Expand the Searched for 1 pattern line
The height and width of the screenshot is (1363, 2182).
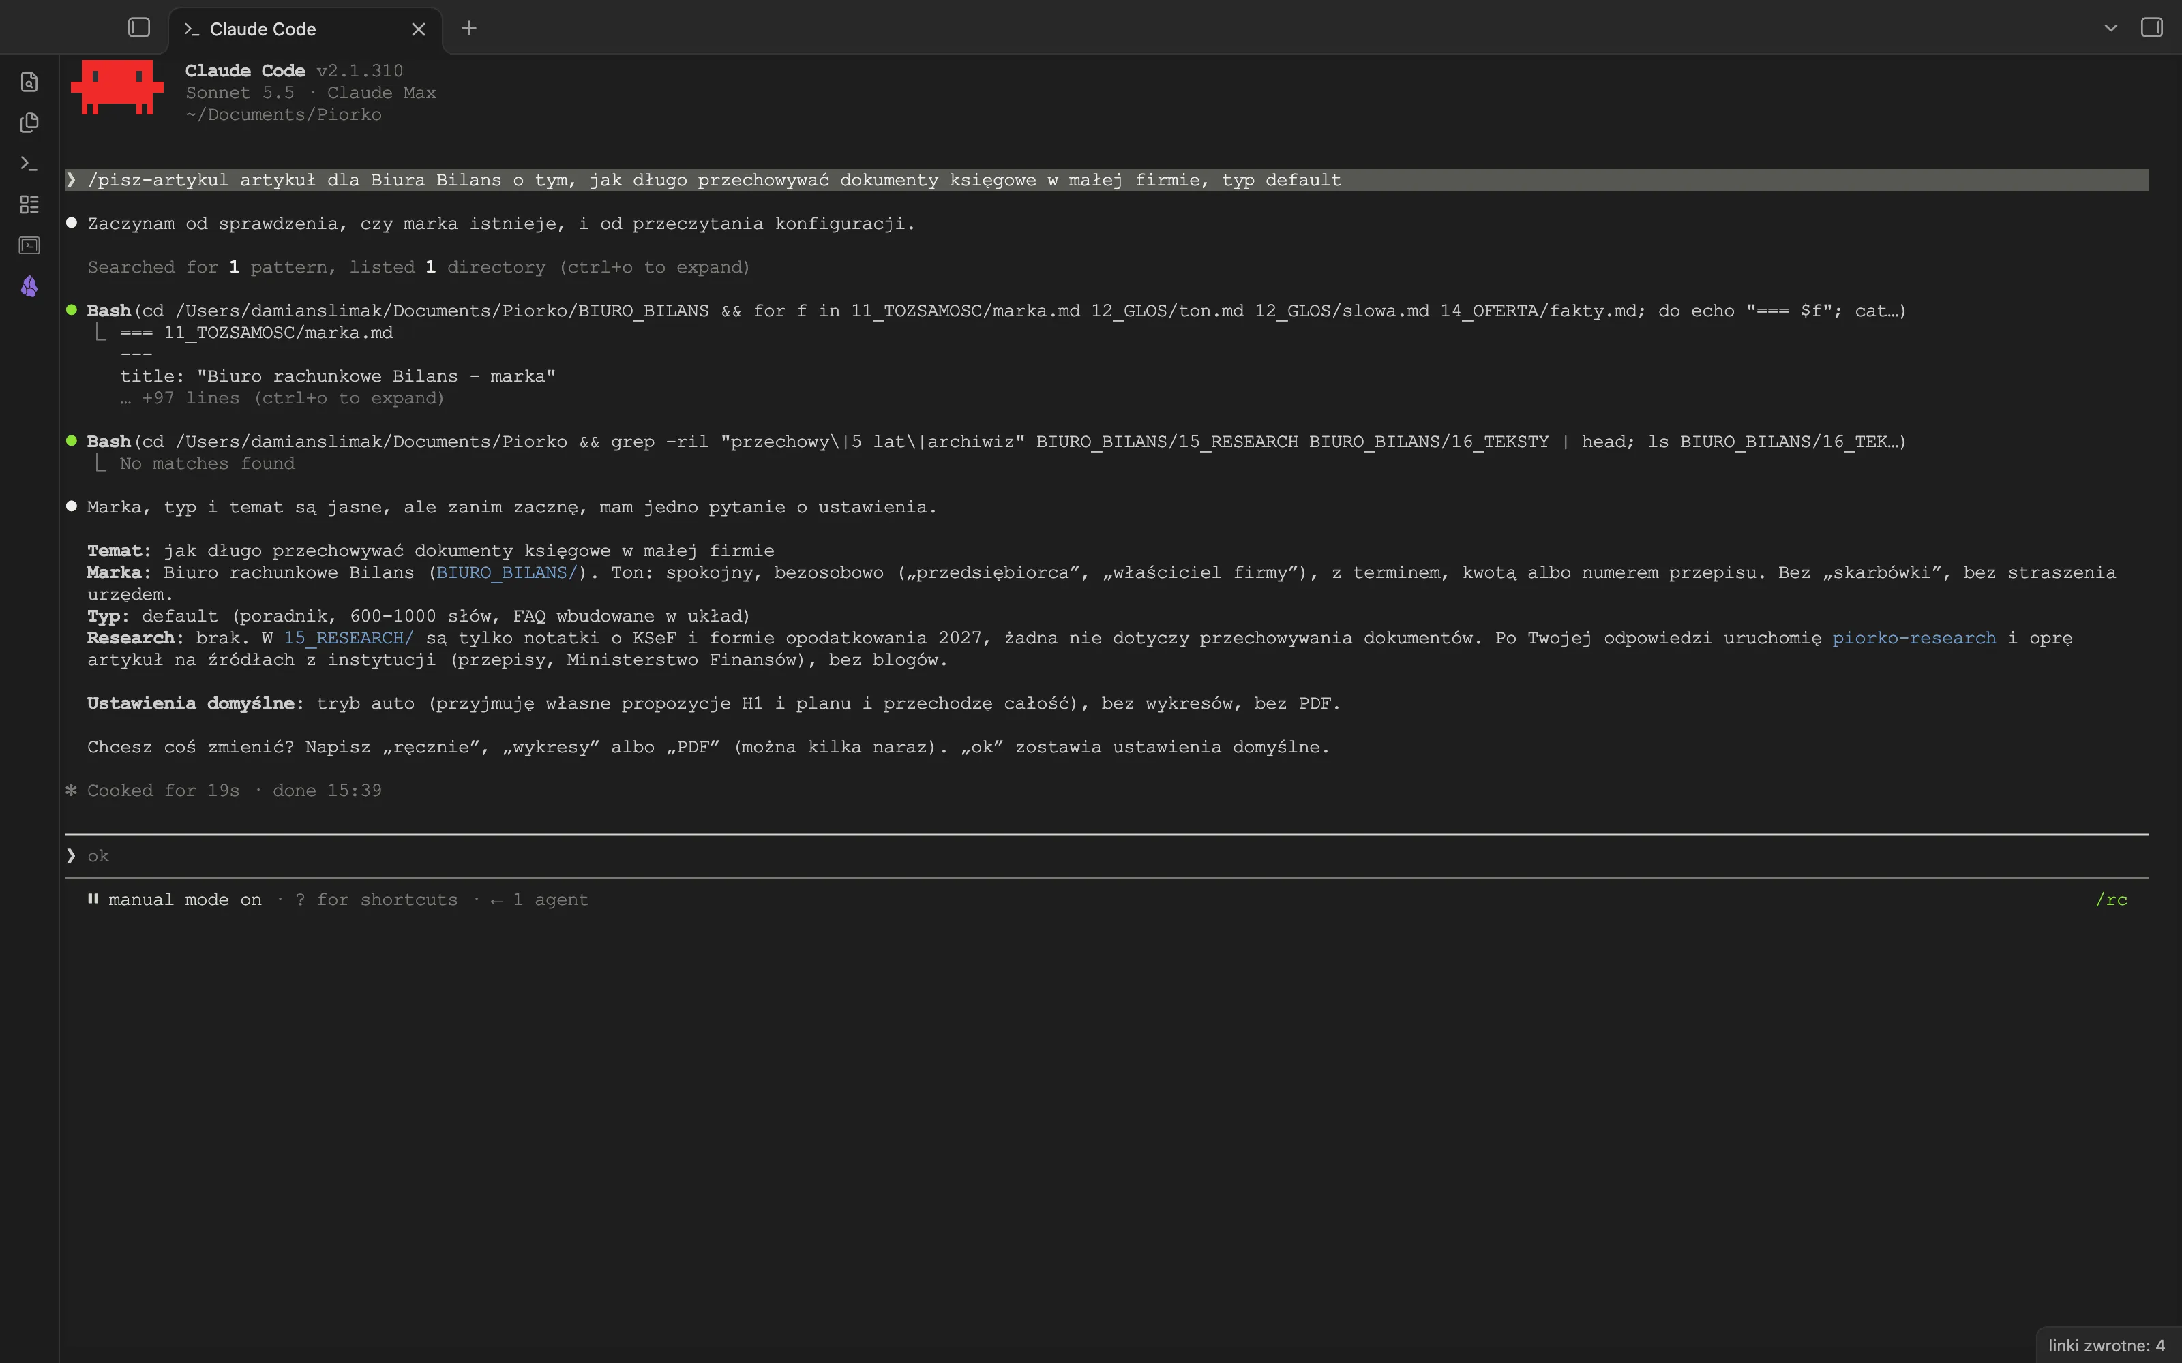(419, 268)
